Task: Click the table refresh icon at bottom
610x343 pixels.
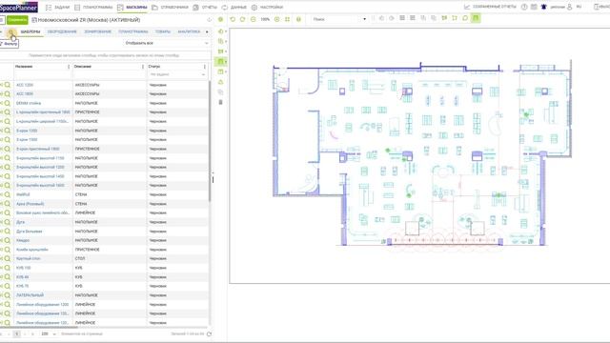Action: (x=209, y=334)
